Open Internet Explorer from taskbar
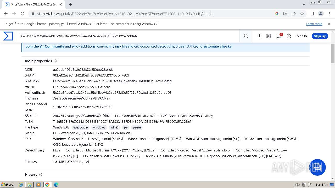 coord(21,185)
